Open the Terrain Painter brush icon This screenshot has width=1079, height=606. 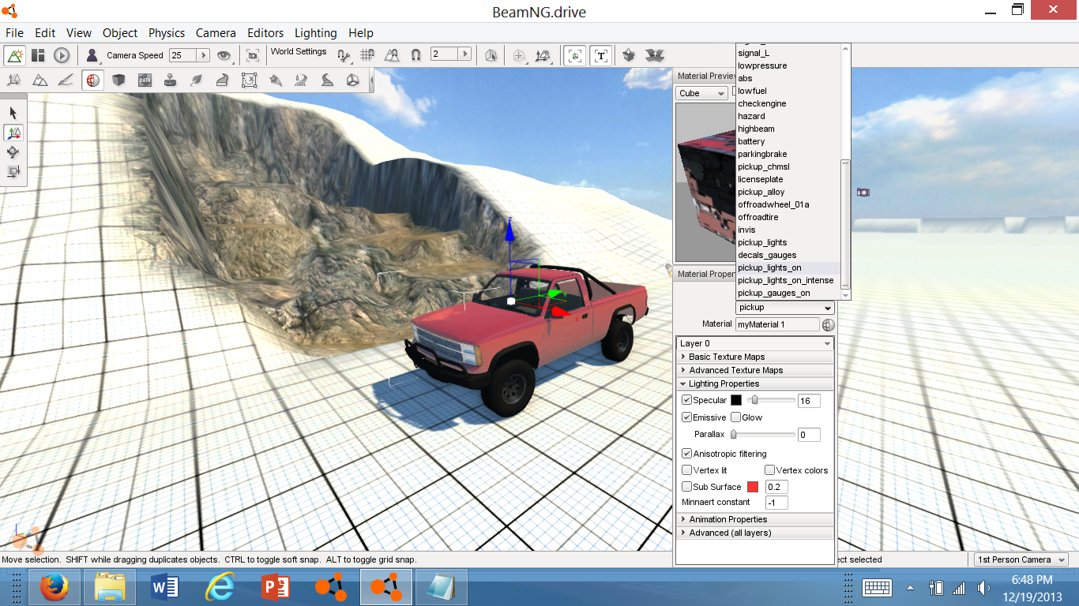click(66, 80)
